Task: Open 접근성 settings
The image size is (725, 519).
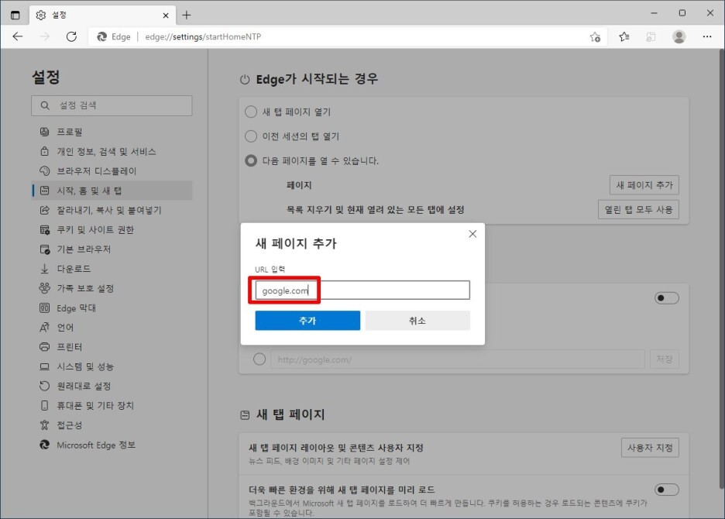Action: point(112,425)
